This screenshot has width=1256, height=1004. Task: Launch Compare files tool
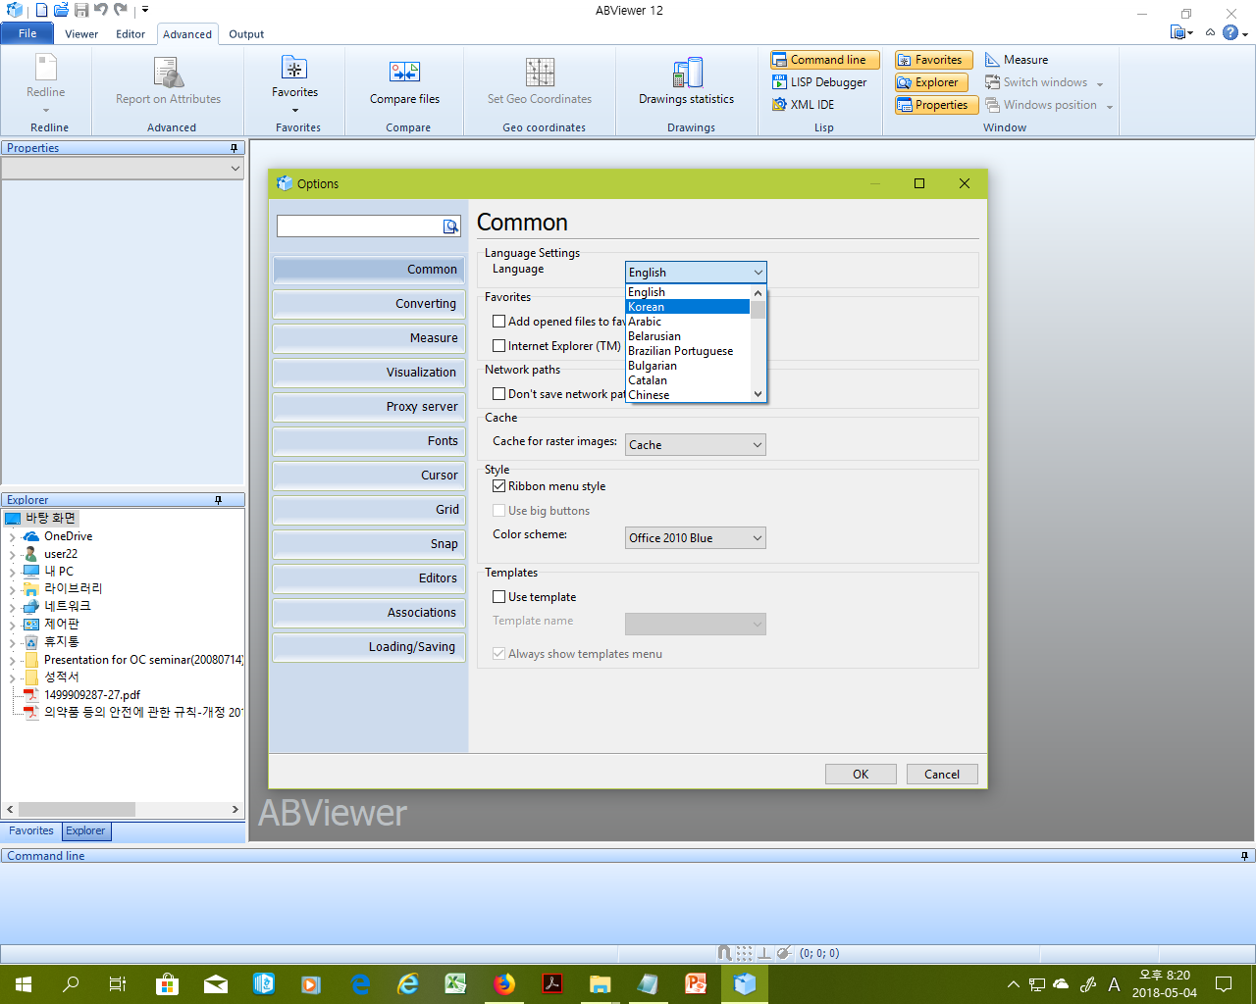click(x=404, y=80)
